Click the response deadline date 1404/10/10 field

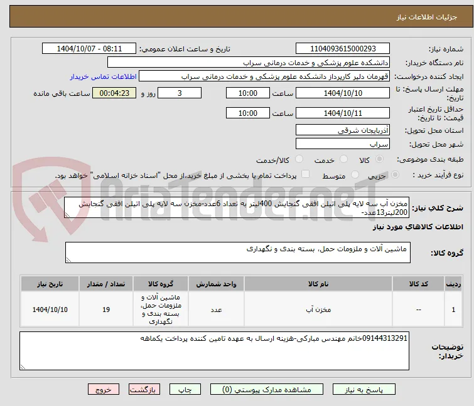(343, 93)
